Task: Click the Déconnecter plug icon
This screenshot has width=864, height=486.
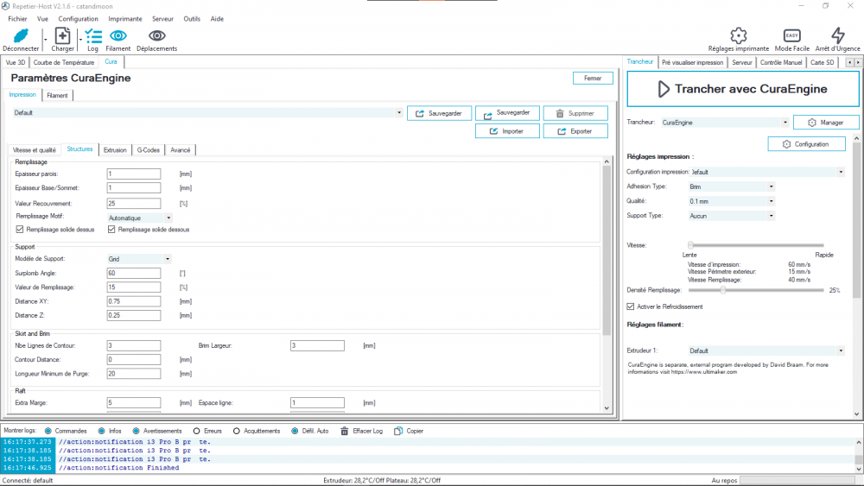Action: pyautogui.click(x=21, y=35)
